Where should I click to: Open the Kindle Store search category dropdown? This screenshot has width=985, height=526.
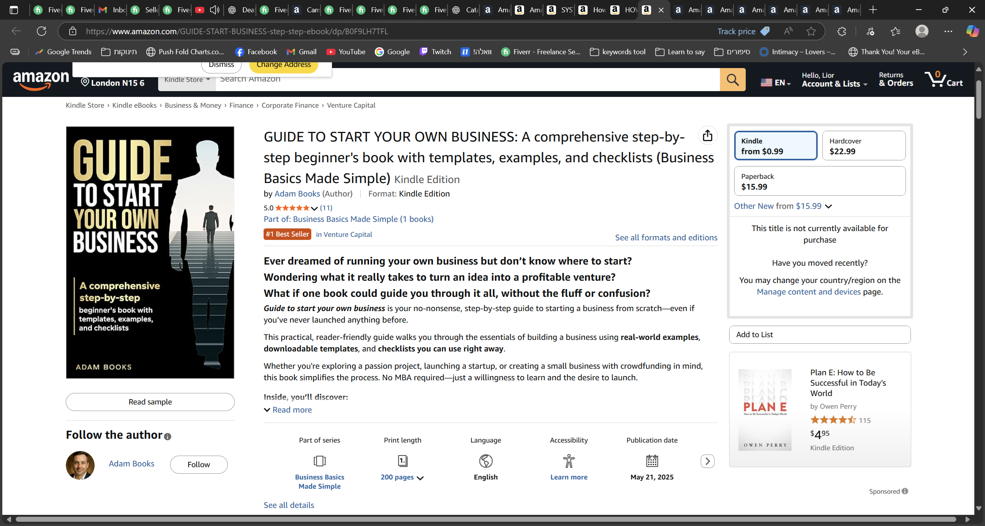click(187, 80)
